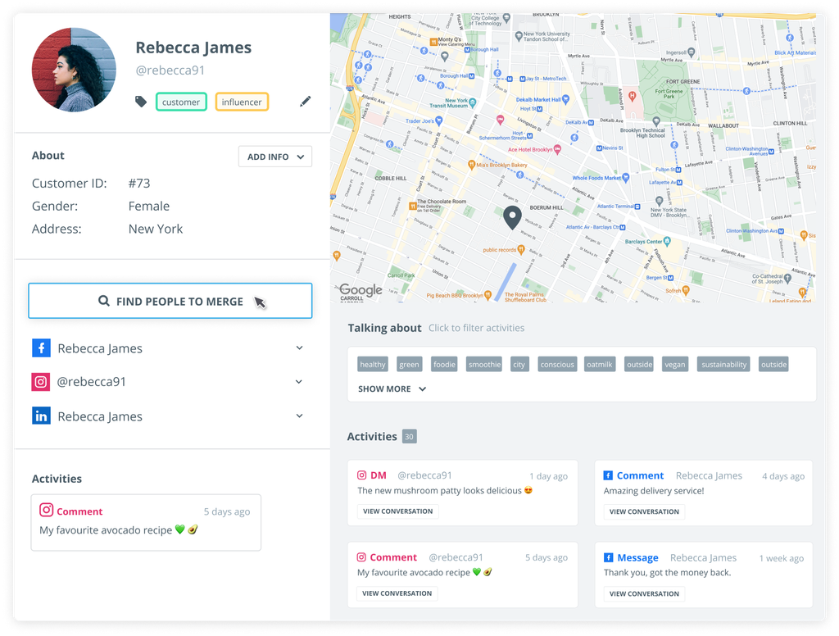The height and width of the screenshot is (636, 839).
Task: Click the Facebook icon for Rebecca James
Action: click(41, 348)
